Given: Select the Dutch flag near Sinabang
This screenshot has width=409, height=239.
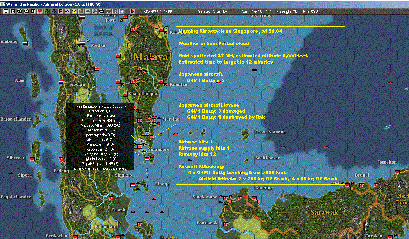Looking at the screenshot, I should 25,42.
